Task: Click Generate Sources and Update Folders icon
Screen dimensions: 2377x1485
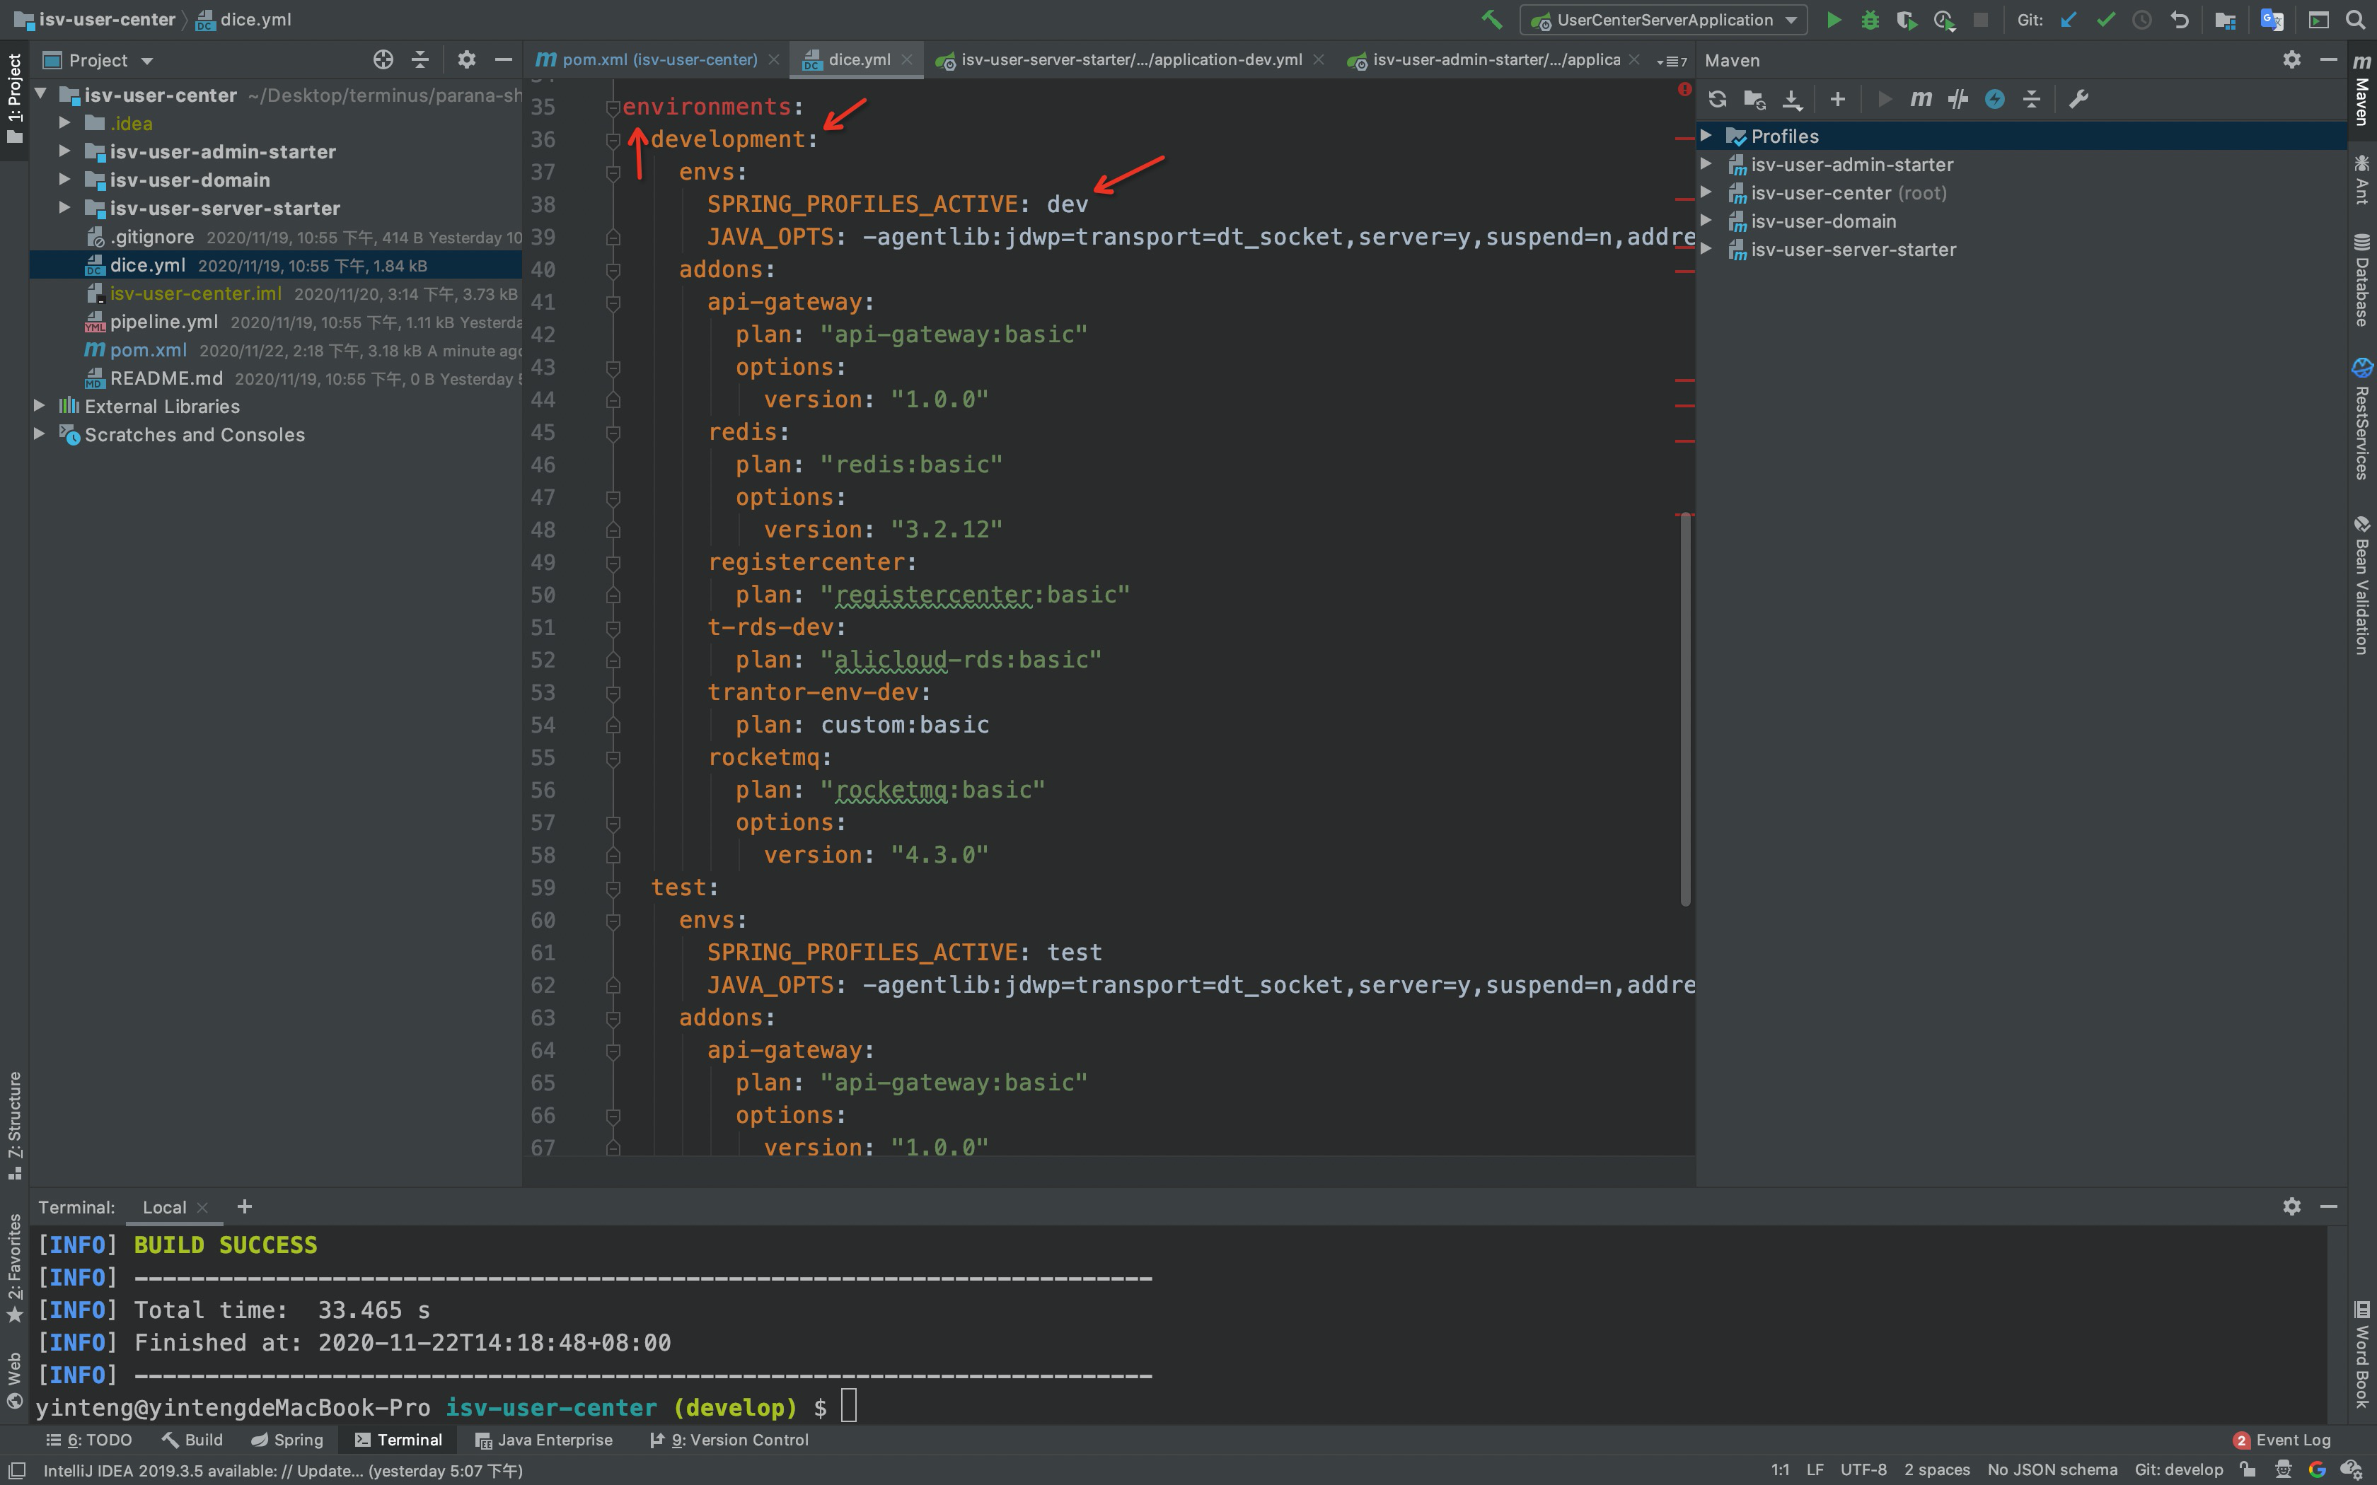Action: [x=1754, y=99]
